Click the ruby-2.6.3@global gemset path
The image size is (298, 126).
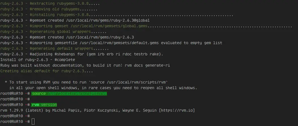108,20
